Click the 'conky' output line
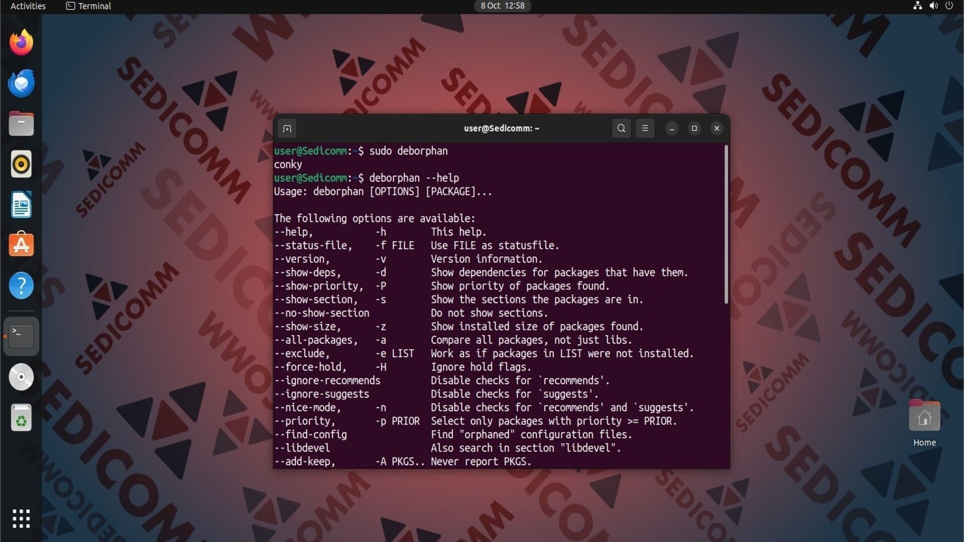The height and width of the screenshot is (542, 964). 288,165
